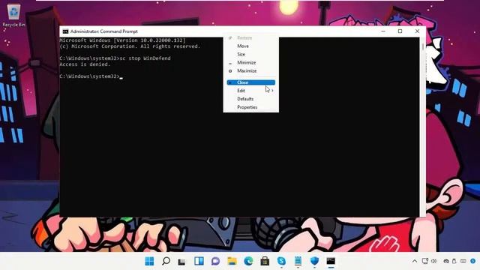The image size is (480, 270).
Task: Open the Widgets panel on the taskbar
Action: 199,261
